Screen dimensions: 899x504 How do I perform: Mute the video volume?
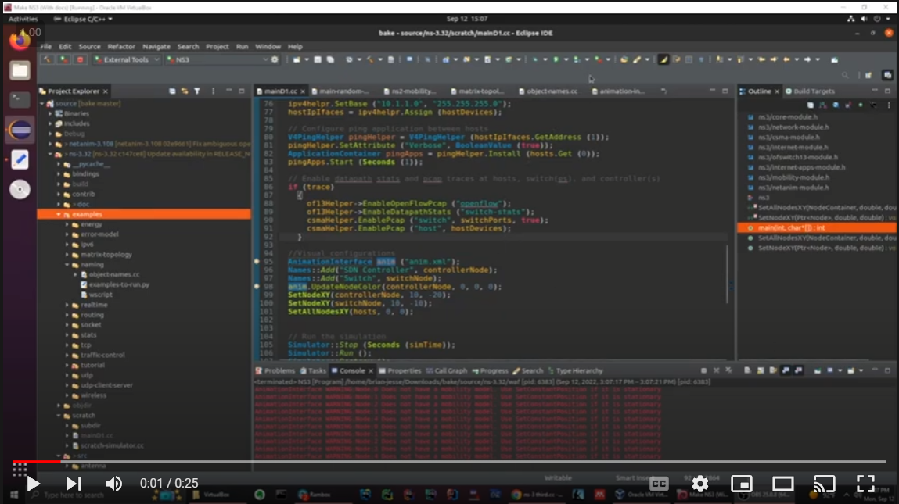click(113, 484)
